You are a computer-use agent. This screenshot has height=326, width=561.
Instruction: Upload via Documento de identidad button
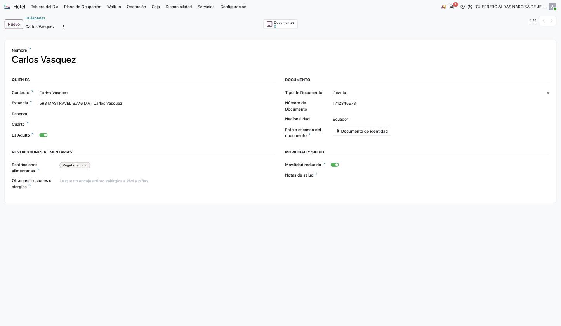tap(362, 131)
